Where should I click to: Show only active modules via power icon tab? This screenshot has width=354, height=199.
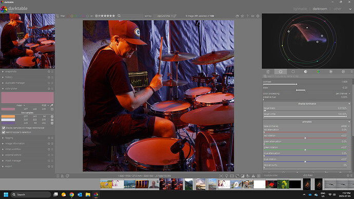click(x=281, y=71)
